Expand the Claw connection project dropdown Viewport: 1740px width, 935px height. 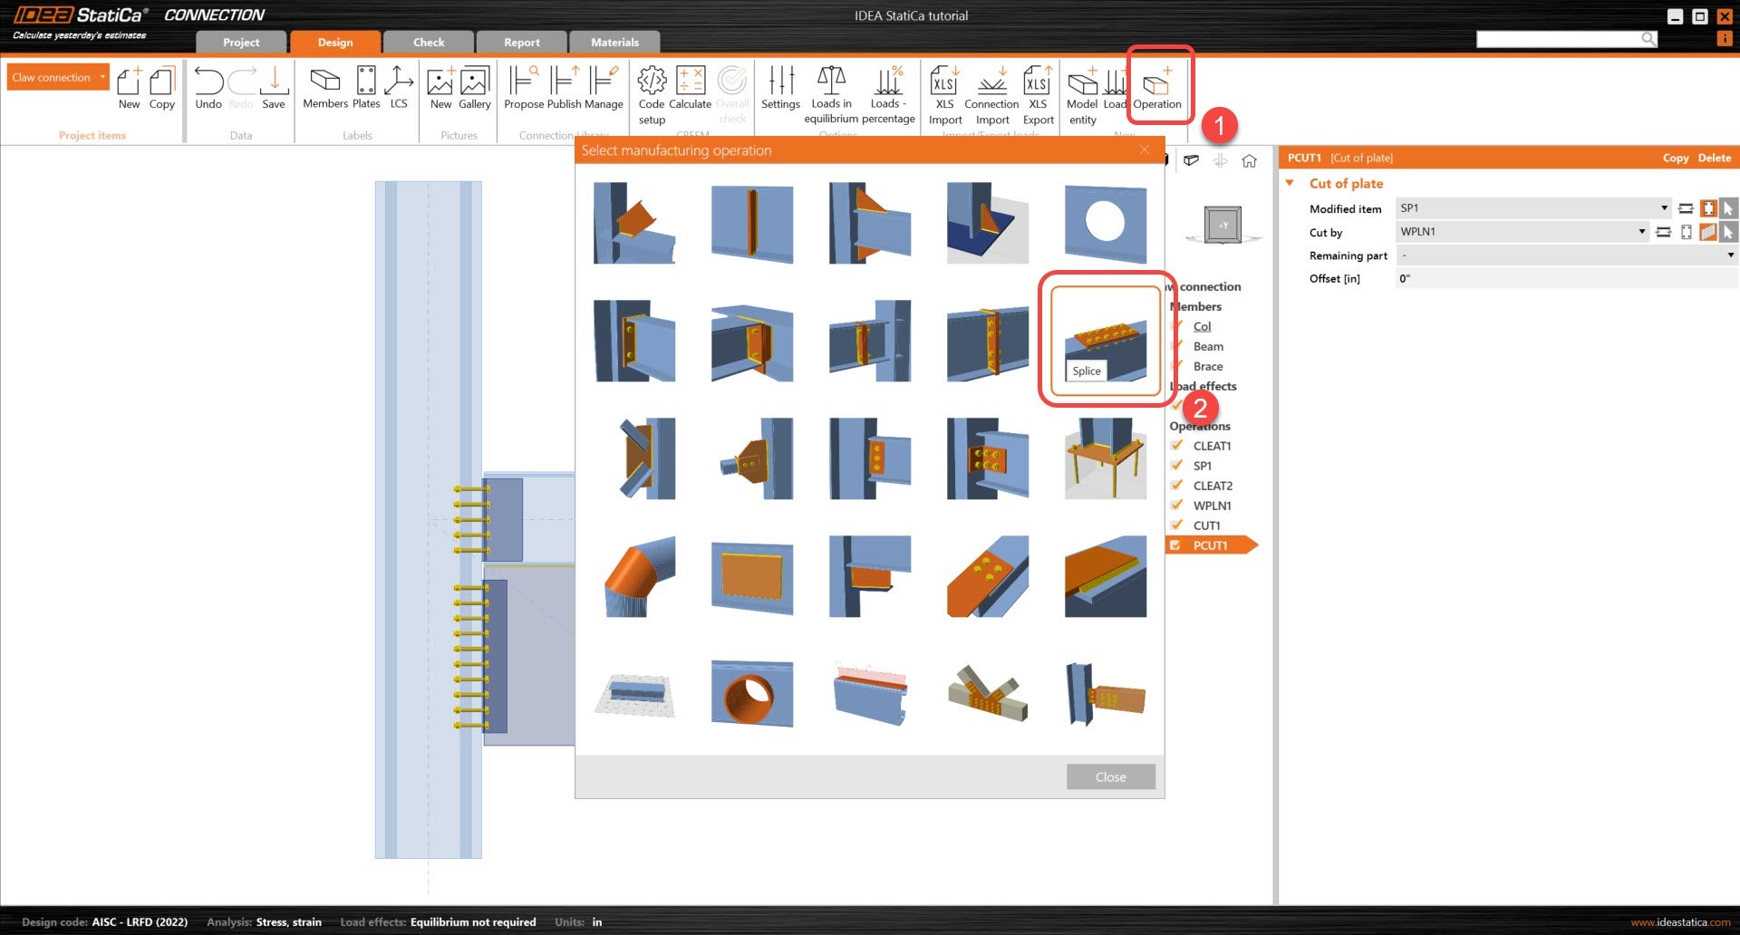103,77
